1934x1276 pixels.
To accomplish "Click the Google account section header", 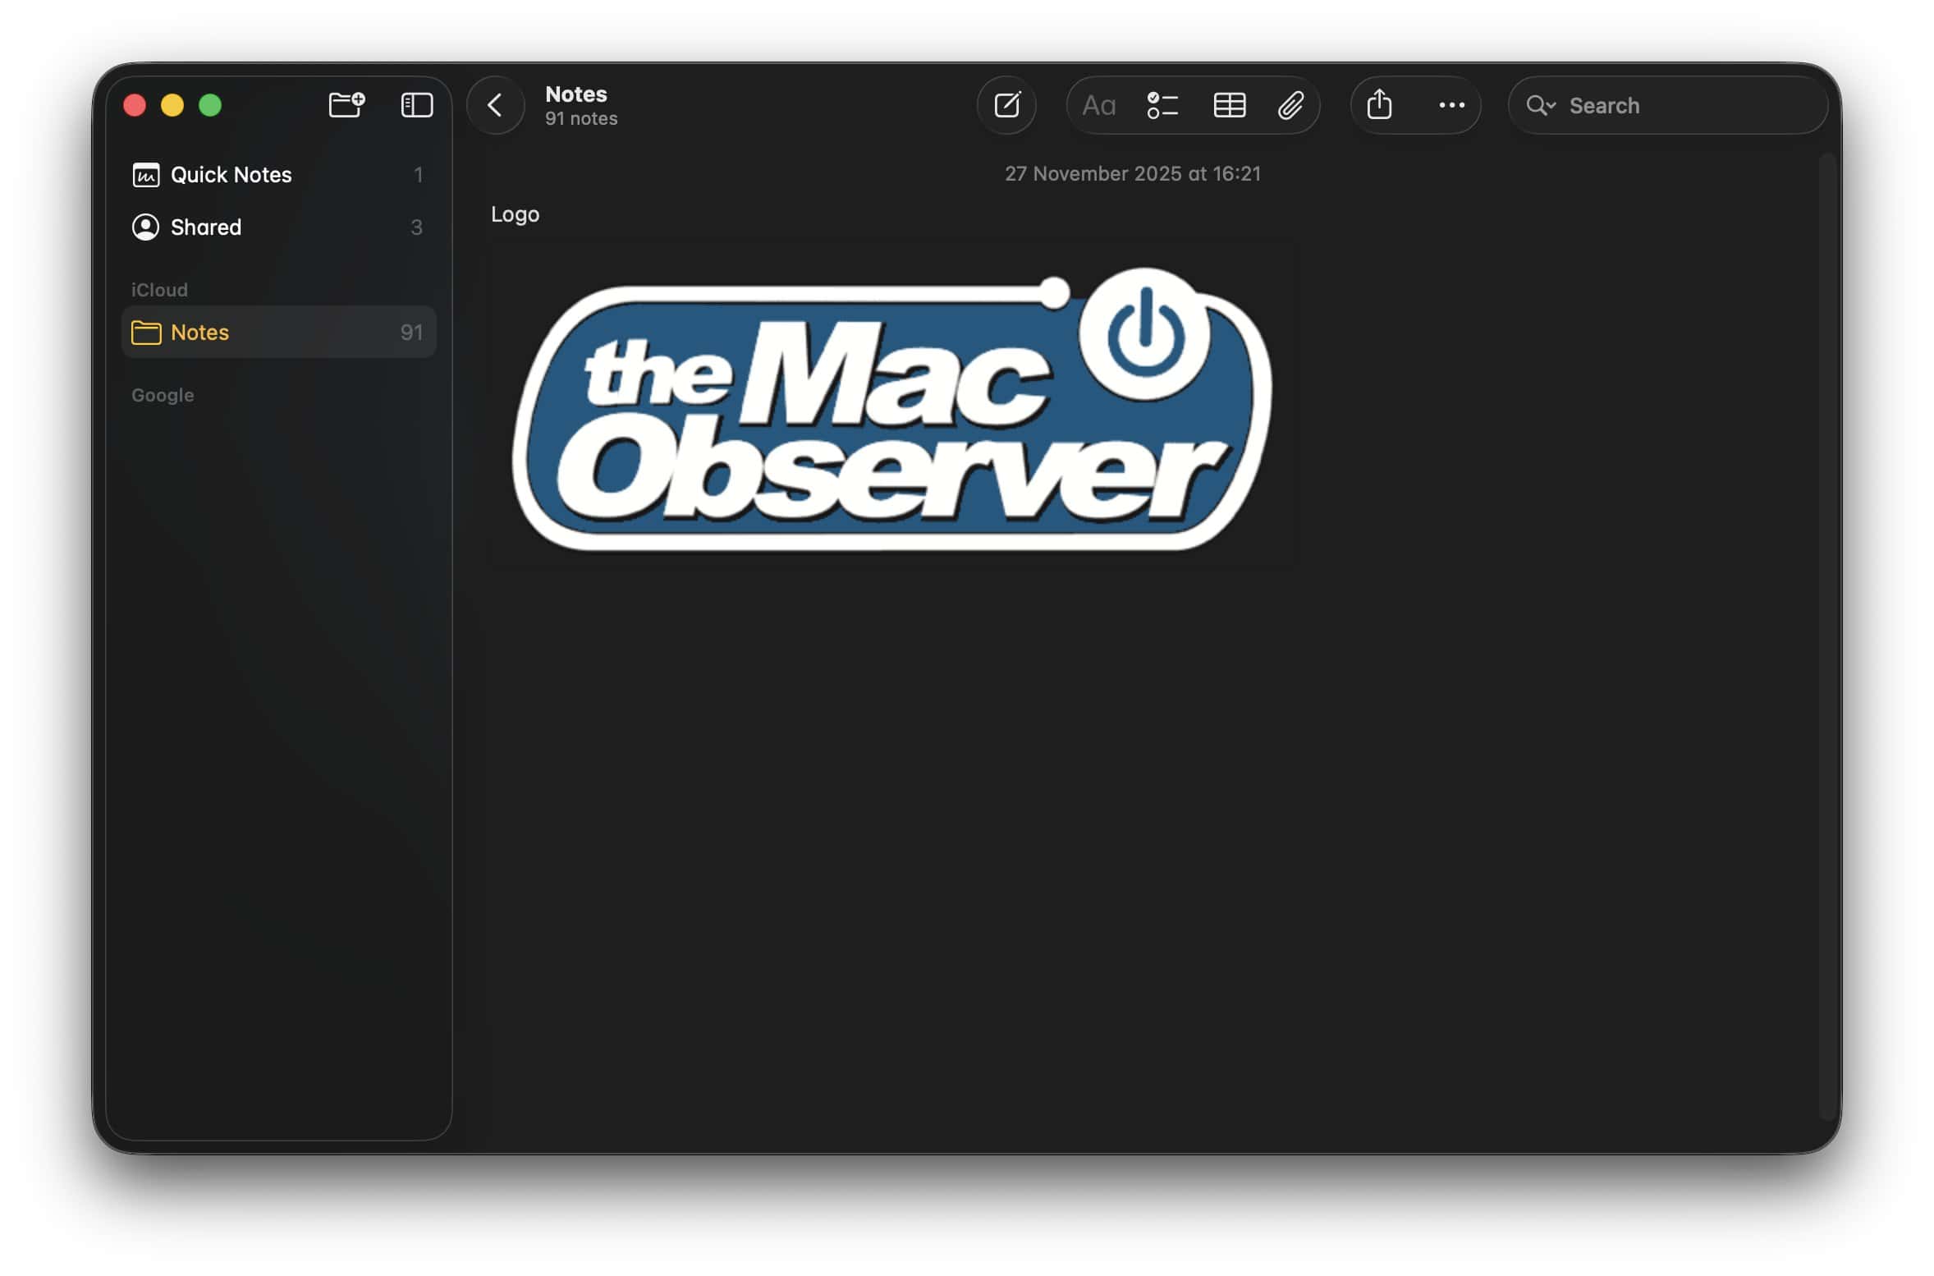I will (163, 395).
